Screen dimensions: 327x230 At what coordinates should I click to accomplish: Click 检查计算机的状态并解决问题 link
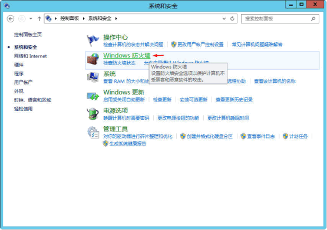tap(133, 45)
